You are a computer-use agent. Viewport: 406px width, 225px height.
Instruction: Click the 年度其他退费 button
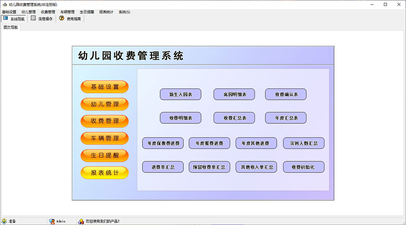point(256,143)
